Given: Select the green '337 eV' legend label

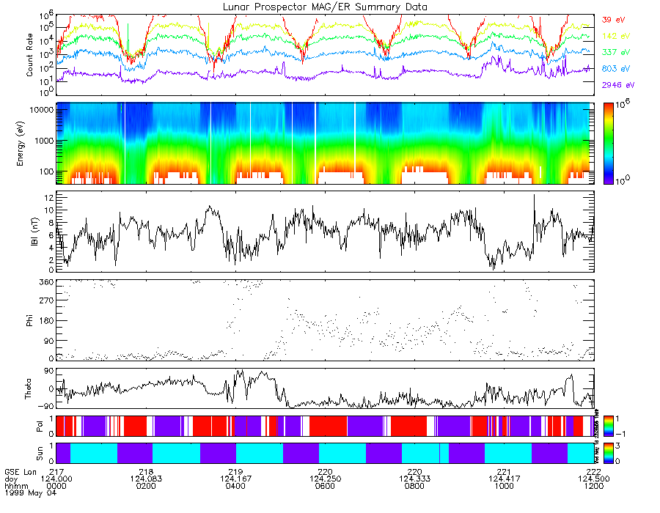Looking at the screenshot, I should pos(616,52).
